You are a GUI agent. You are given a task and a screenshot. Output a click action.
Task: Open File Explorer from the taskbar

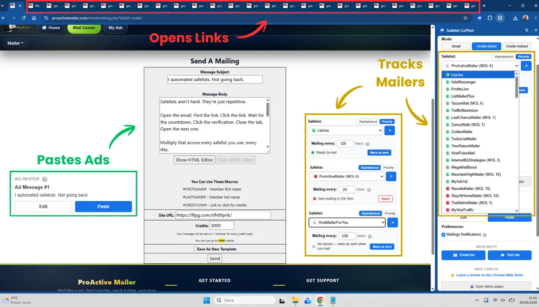tap(295, 300)
